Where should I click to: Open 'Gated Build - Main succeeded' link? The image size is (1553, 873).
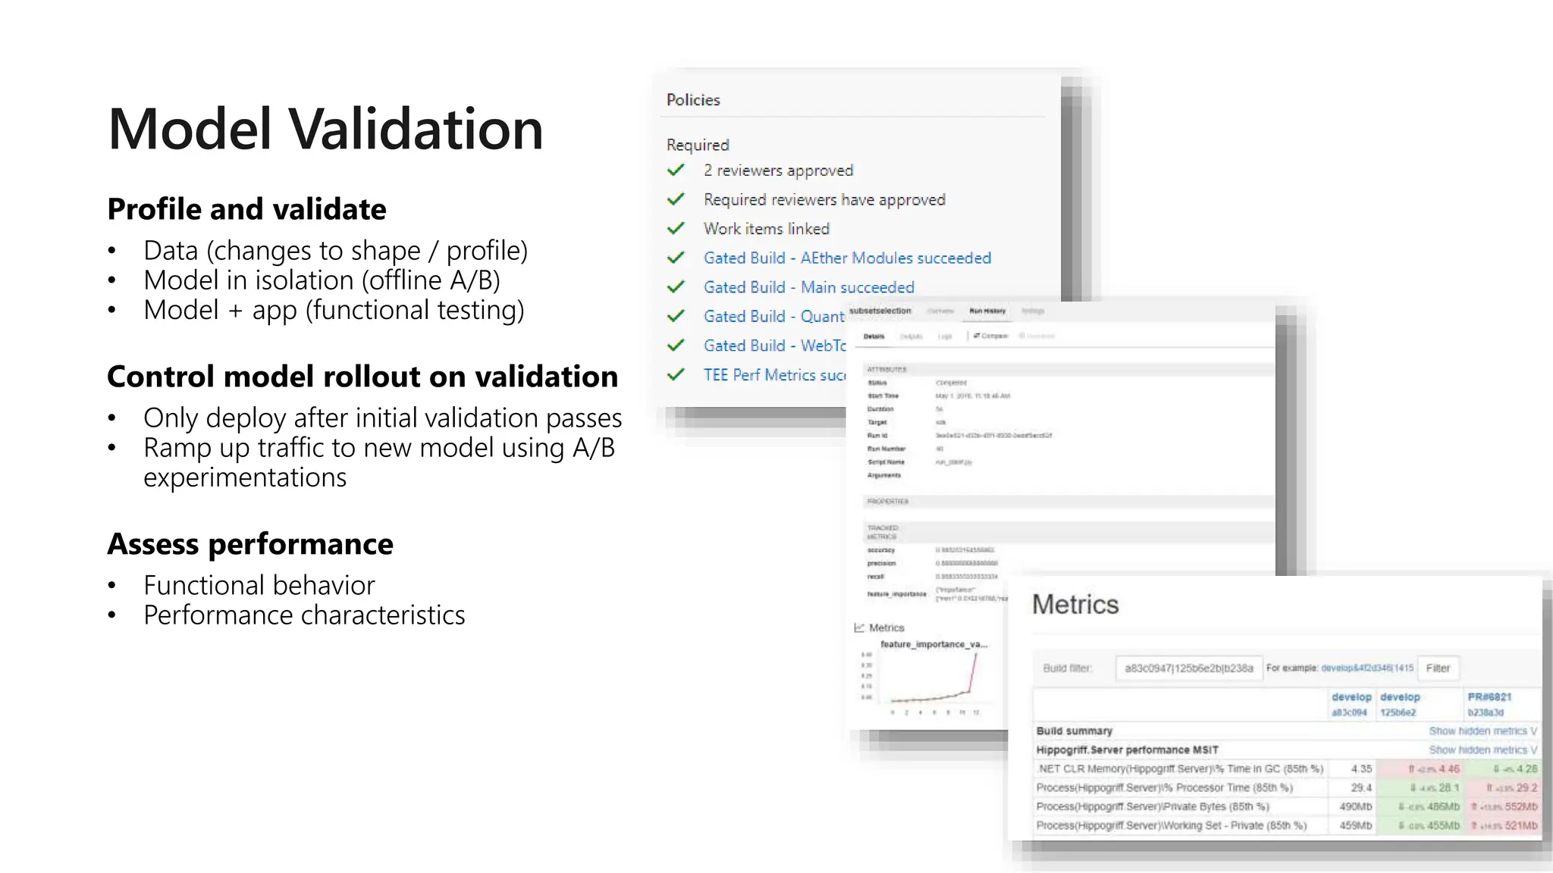pyautogui.click(x=808, y=287)
